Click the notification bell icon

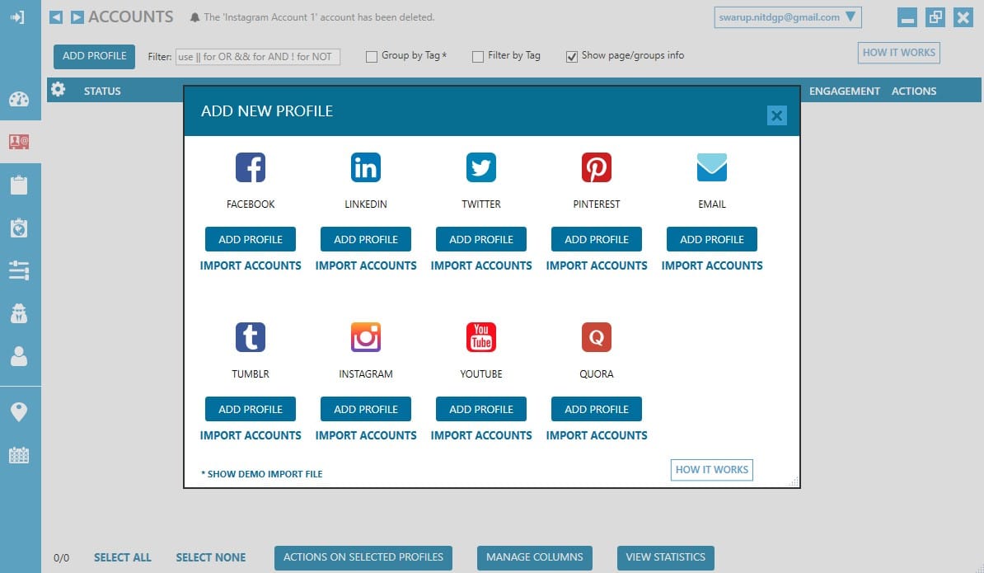[x=194, y=17]
